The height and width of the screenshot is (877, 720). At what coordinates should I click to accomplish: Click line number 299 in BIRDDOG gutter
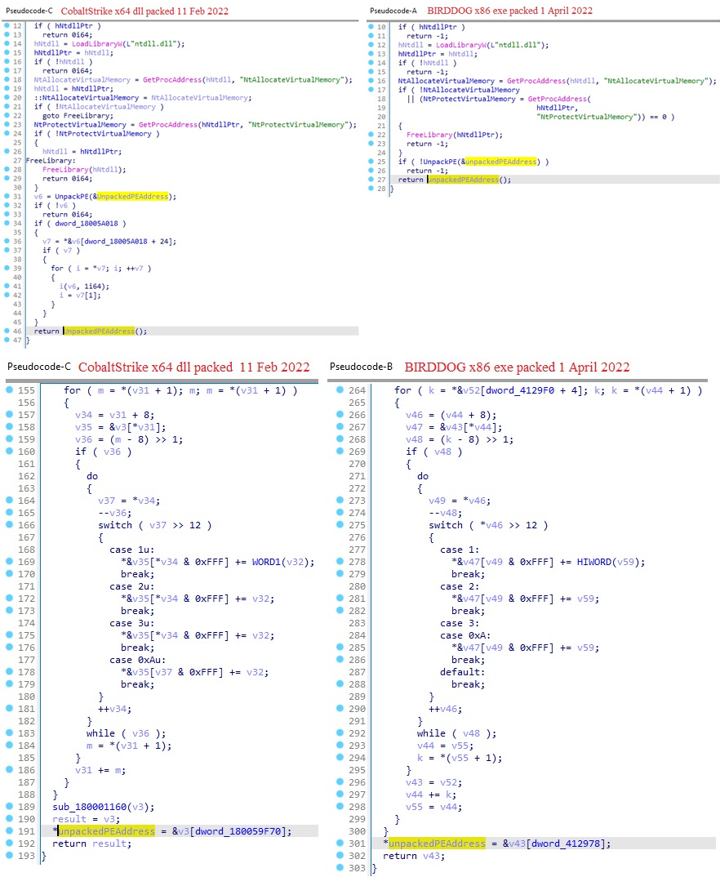tap(357, 819)
